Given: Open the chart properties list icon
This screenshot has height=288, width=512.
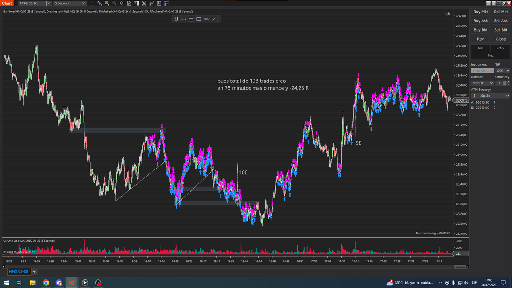Looking at the screenshot, I should point(166,3).
